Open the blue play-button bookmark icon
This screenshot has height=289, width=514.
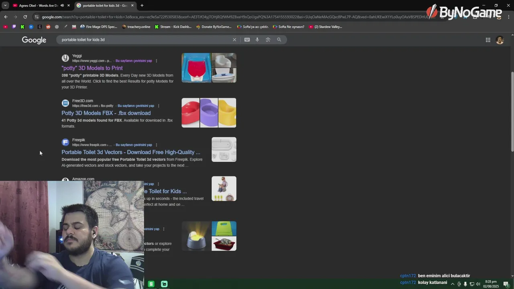point(31,27)
